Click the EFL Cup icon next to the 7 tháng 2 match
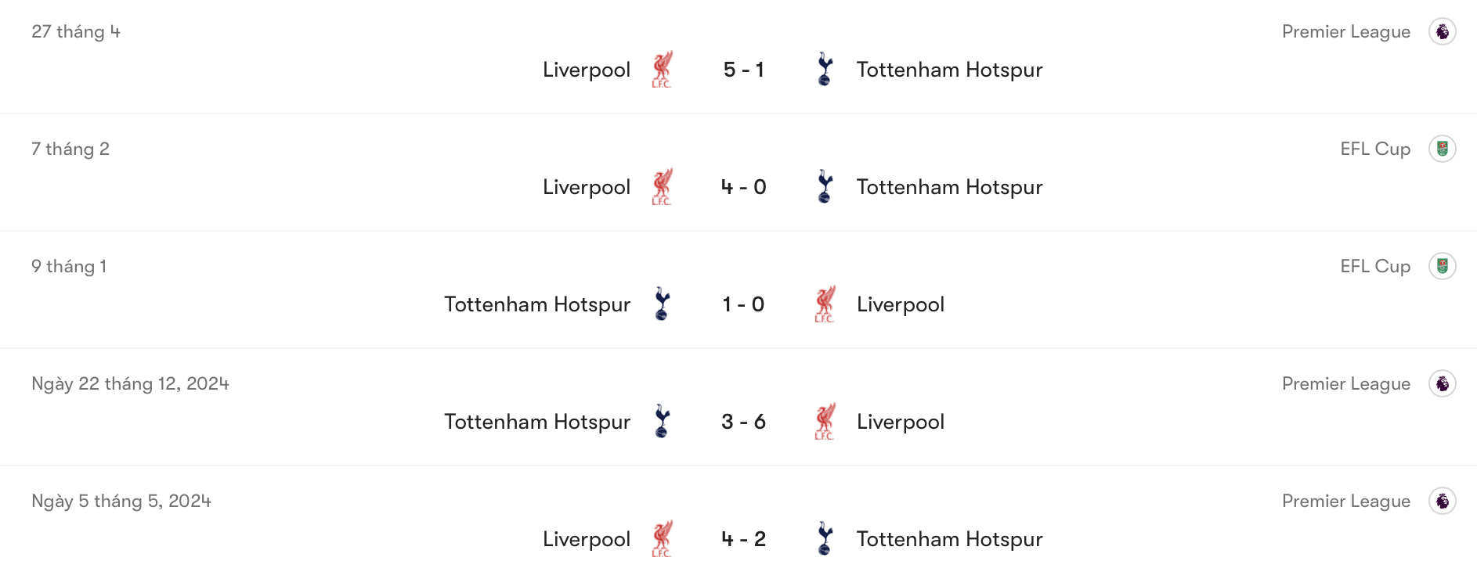This screenshot has width=1477, height=579. click(x=1443, y=149)
